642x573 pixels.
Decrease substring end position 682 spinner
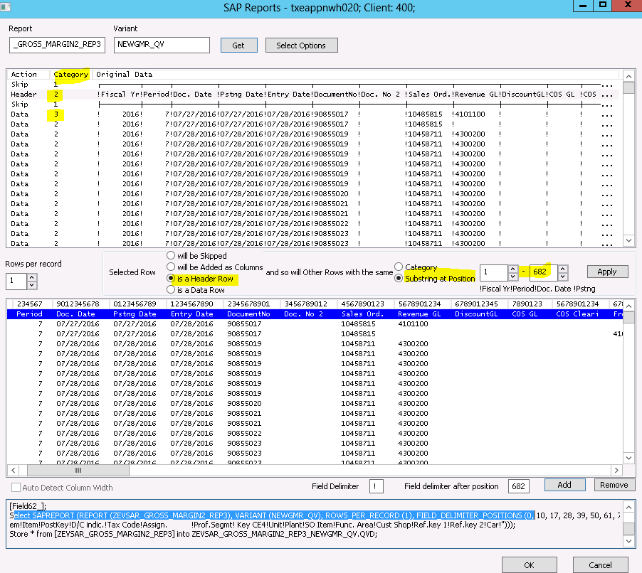click(x=562, y=276)
